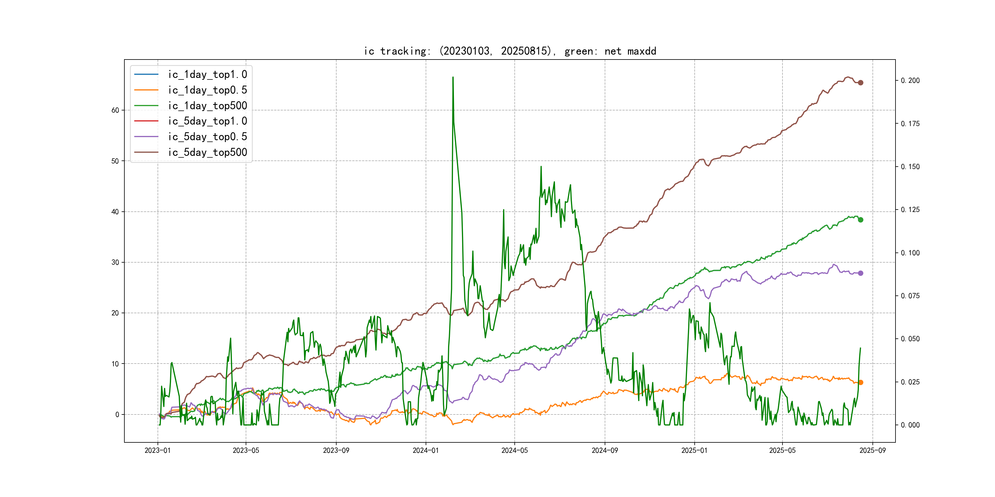Screen dimensions: 995x497
Task: Click the 0.200 label on right axis
Action: (910, 81)
